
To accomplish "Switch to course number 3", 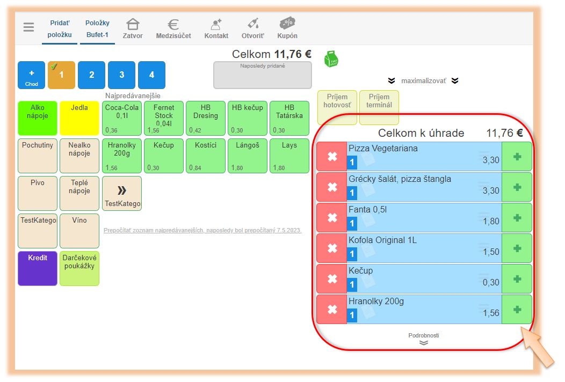I will coord(121,75).
